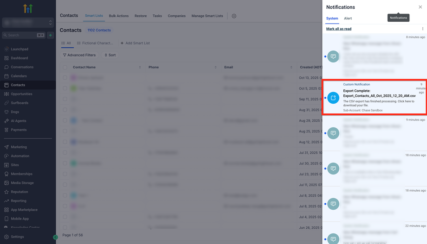Tick the select-all contacts header checkbox
427x244 pixels.
click(65, 68)
